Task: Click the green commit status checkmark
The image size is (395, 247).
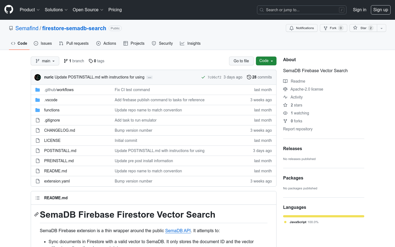Action: pos(203,77)
